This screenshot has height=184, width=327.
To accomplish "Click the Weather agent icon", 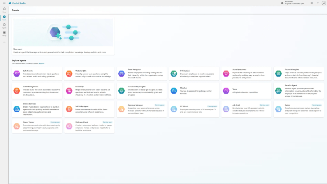I will 174,90.
